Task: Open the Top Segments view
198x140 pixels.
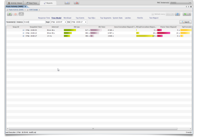Action: (x=106, y=18)
